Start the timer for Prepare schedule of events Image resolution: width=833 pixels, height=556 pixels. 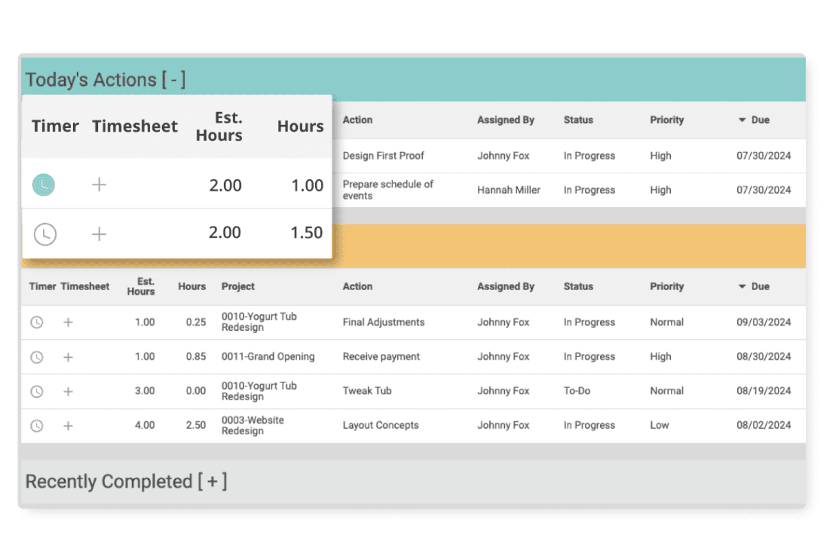pyautogui.click(x=45, y=234)
